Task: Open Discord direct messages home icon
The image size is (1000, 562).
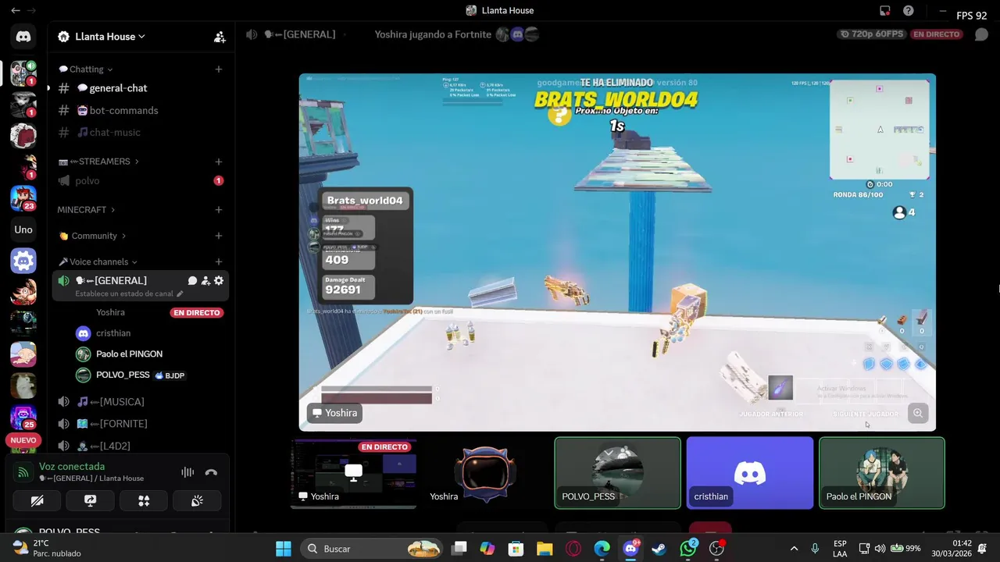Action: tap(23, 36)
